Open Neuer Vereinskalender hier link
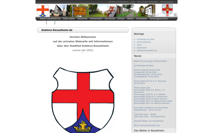 147,126
